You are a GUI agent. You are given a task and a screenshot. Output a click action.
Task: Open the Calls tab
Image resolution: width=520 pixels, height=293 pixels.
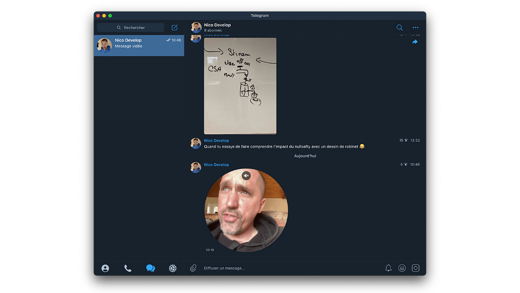pyautogui.click(x=128, y=268)
